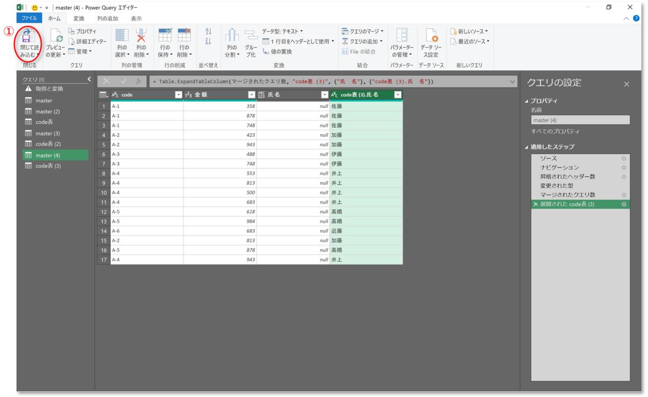Click 閉じて読み込む to close and load

[27, 43]
